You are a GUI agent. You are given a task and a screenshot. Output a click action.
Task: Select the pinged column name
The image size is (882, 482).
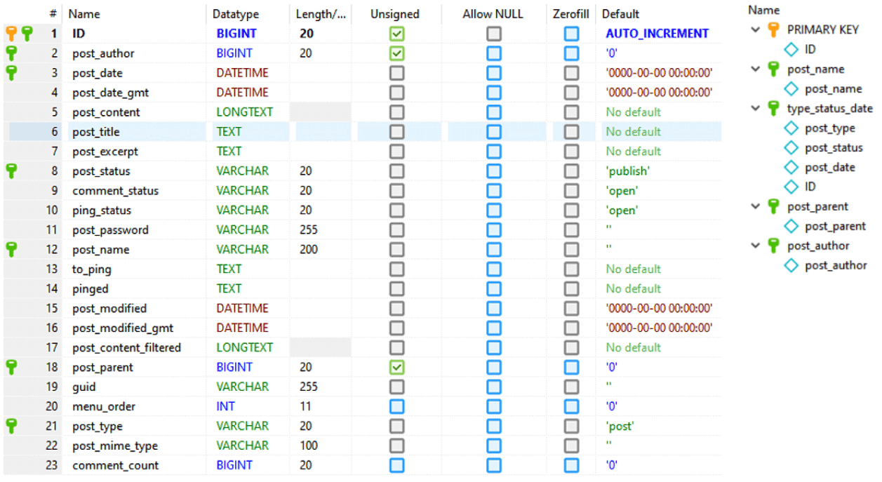point(91,288)
